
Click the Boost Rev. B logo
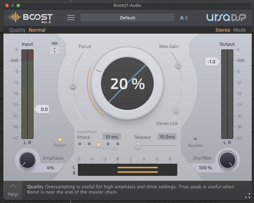pos(30,17)
